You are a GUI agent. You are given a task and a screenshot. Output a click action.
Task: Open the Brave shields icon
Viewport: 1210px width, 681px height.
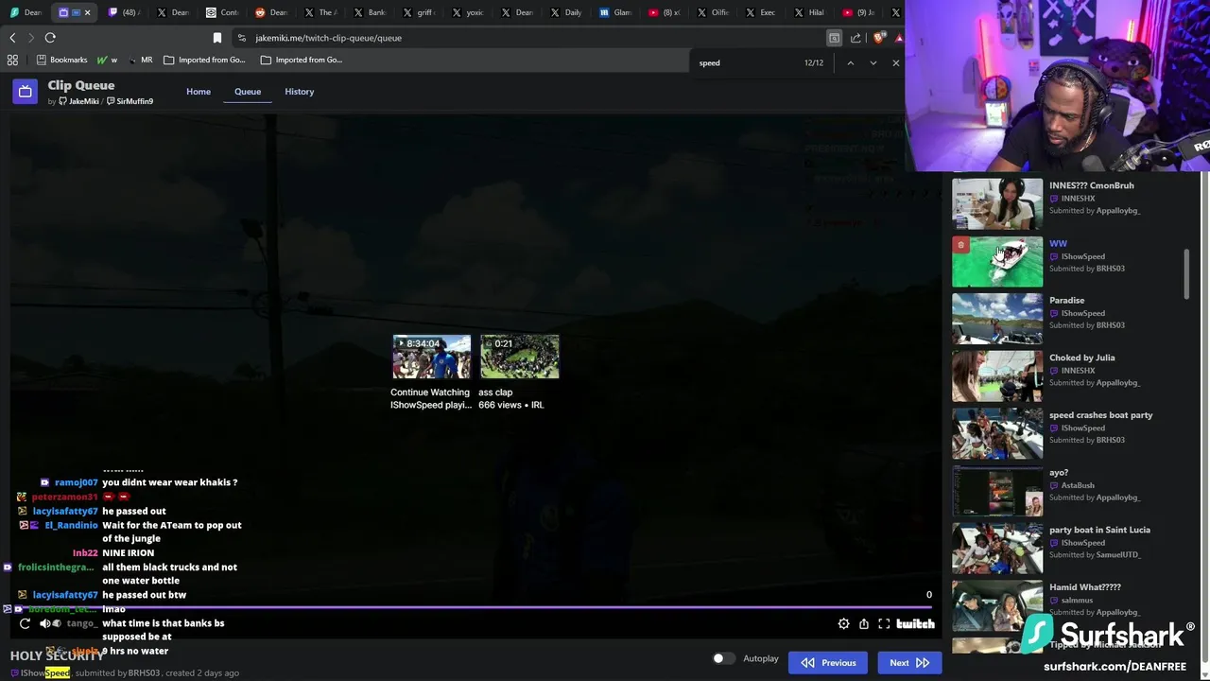point(881,38)
